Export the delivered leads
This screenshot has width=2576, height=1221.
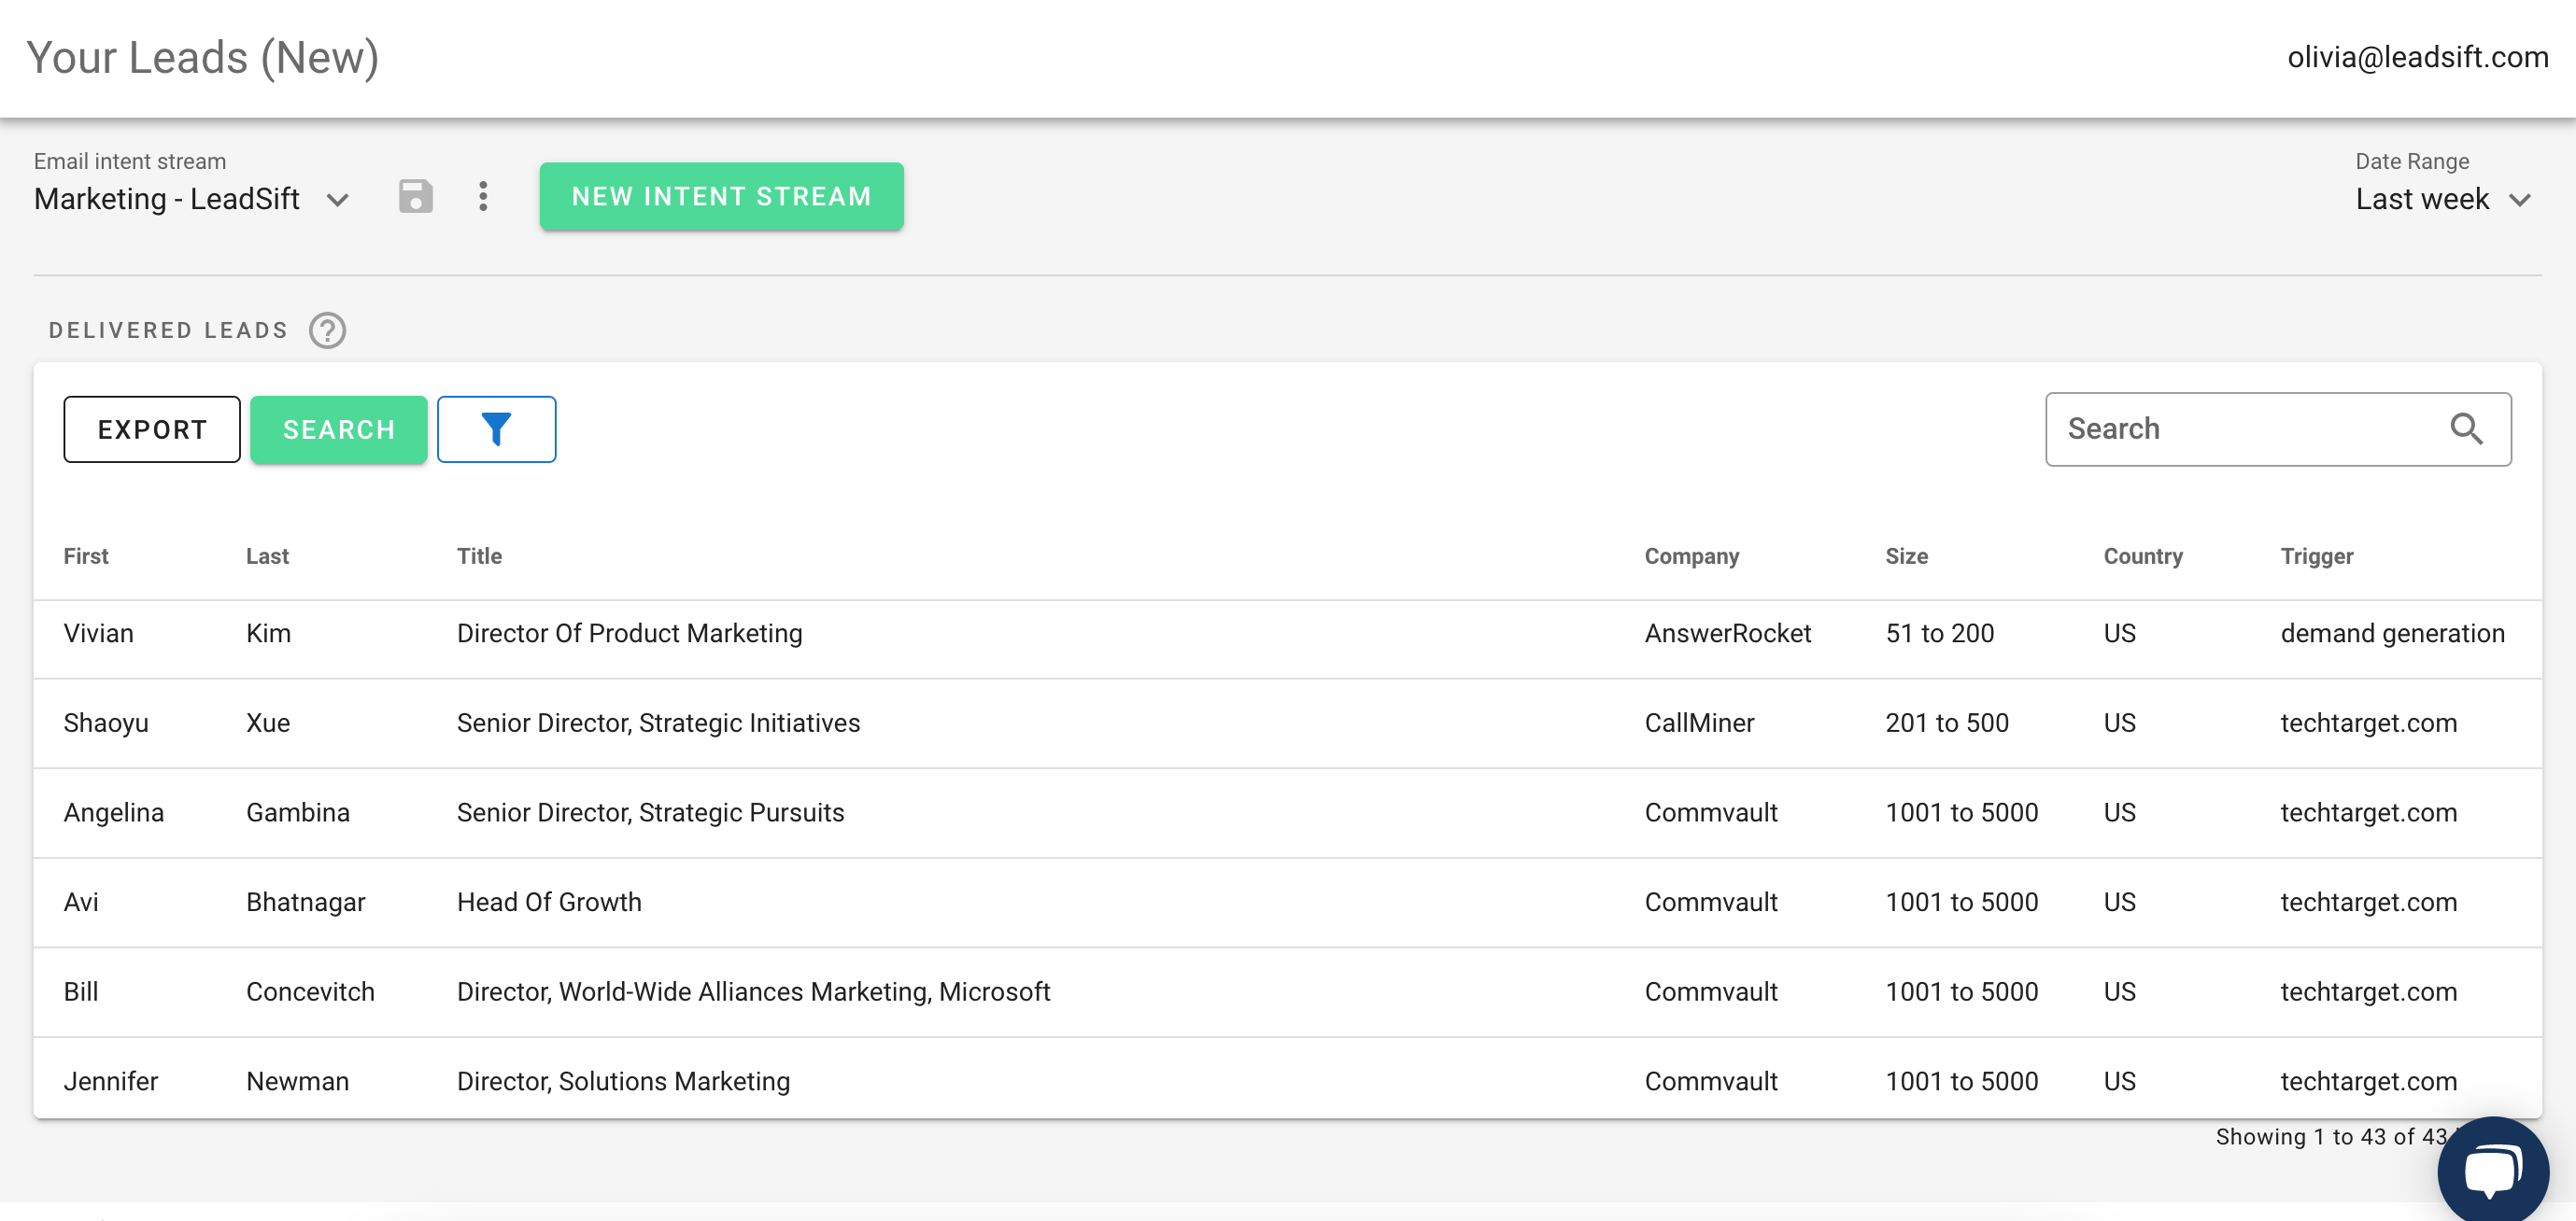click(151, 428)
